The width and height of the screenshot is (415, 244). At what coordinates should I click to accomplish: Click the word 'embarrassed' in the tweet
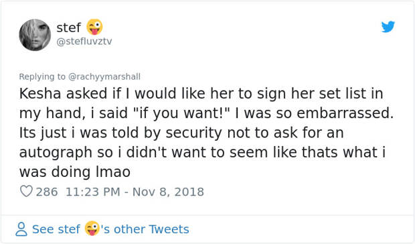345,113
